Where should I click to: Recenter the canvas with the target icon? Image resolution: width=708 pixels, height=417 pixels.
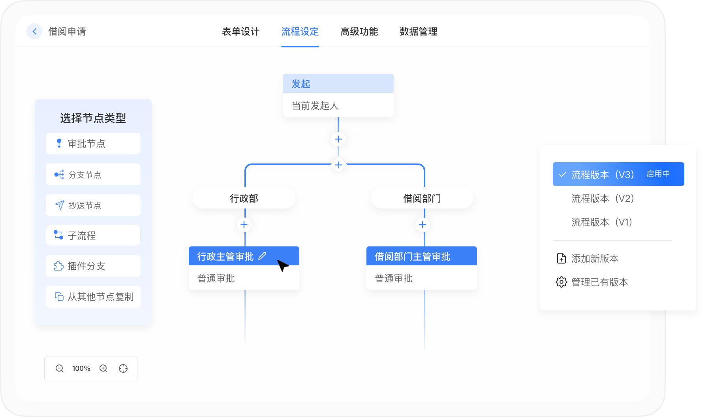123,368
